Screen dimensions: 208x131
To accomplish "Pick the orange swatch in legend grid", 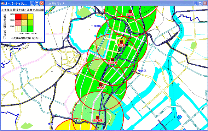I will pyautogui.click(x=24, y=17).
